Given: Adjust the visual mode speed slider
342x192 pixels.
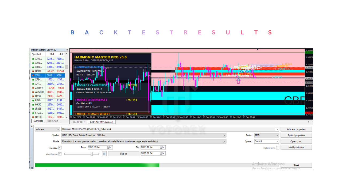Looking at the screenshot, I should coord(92,154).
